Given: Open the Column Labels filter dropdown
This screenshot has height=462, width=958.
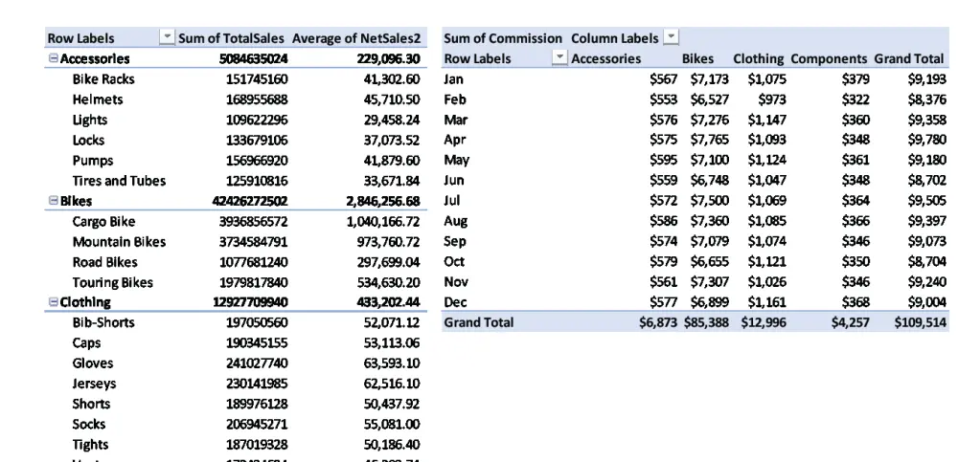Looking at the screenshot, I should [671, 38].
